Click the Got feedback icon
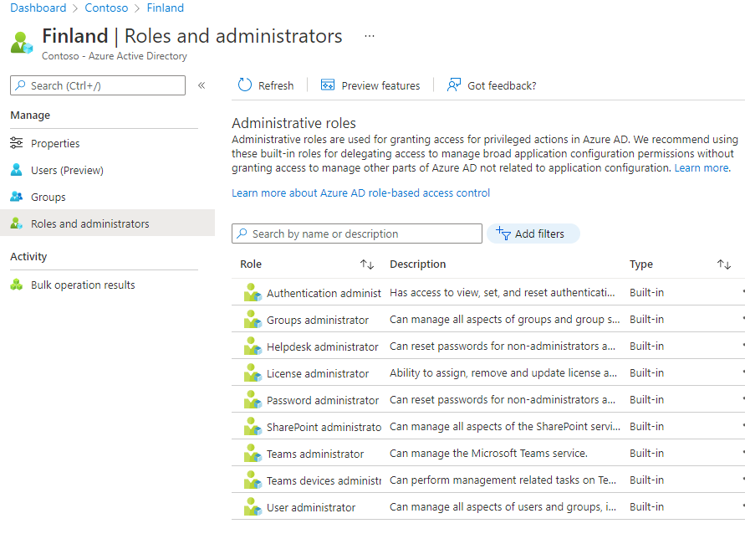The width and height of the screenshot is (745, 539). coord(454,85)
